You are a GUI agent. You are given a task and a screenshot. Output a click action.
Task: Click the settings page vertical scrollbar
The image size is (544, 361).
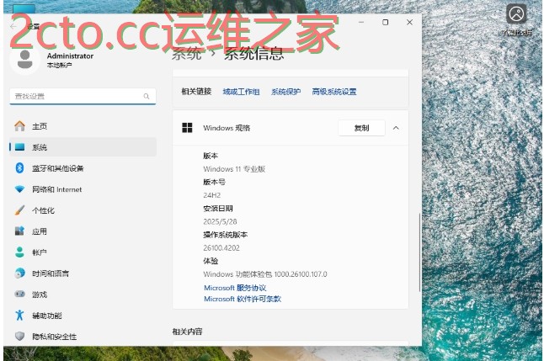tap(420, 252)
